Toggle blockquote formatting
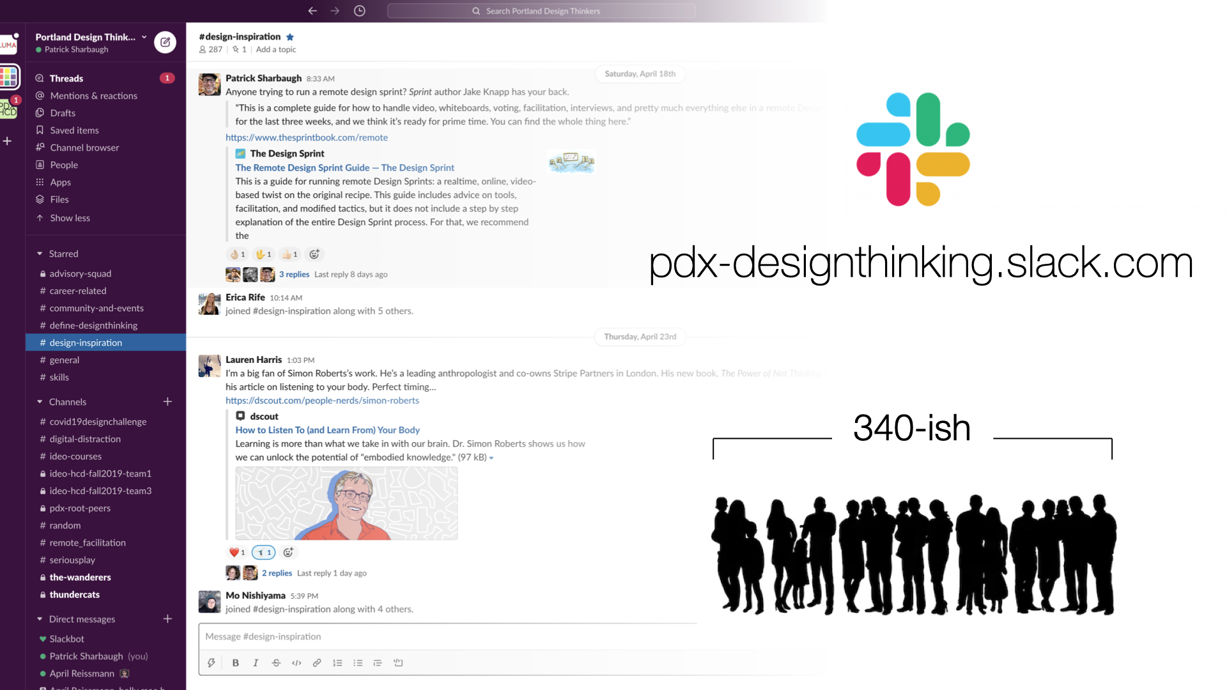This screenshot has width=1227, height=690. click(378, 663)
